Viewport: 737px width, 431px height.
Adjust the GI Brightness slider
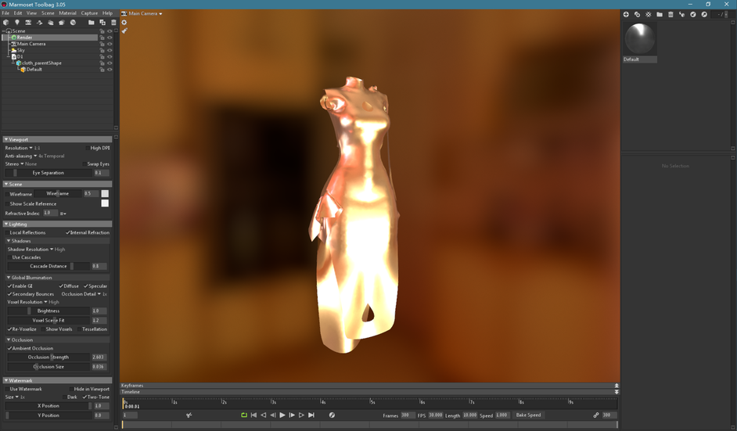pos(49,311)
